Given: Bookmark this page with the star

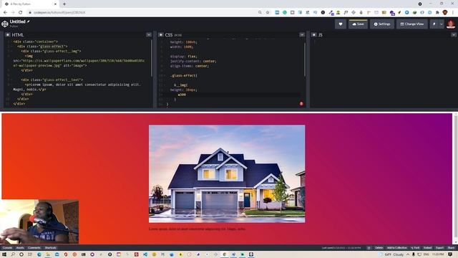Looking at the screenshot, I should [x=267, y=13].
